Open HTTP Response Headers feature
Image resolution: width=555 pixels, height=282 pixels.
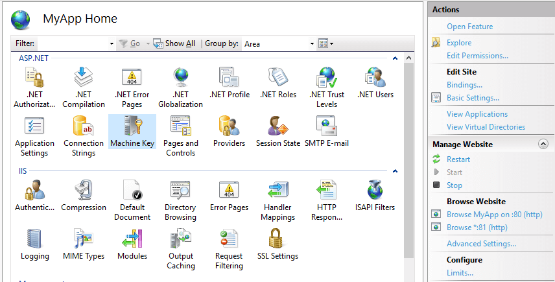tap(326, 200)
